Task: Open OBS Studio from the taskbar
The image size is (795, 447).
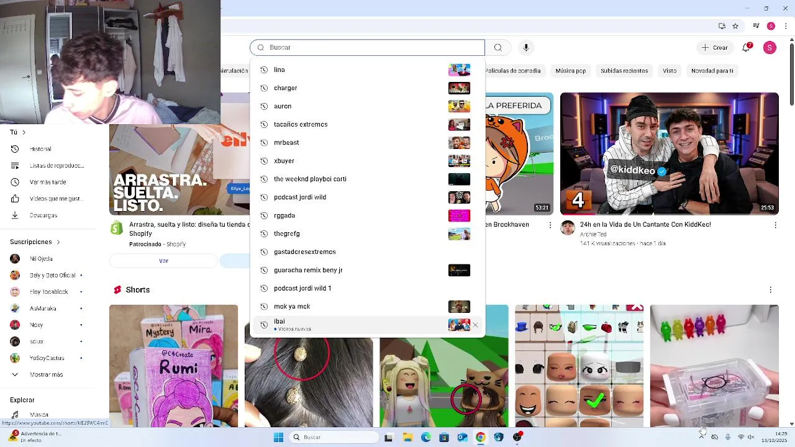Action: pyautogui.click(x=517, y=437)
